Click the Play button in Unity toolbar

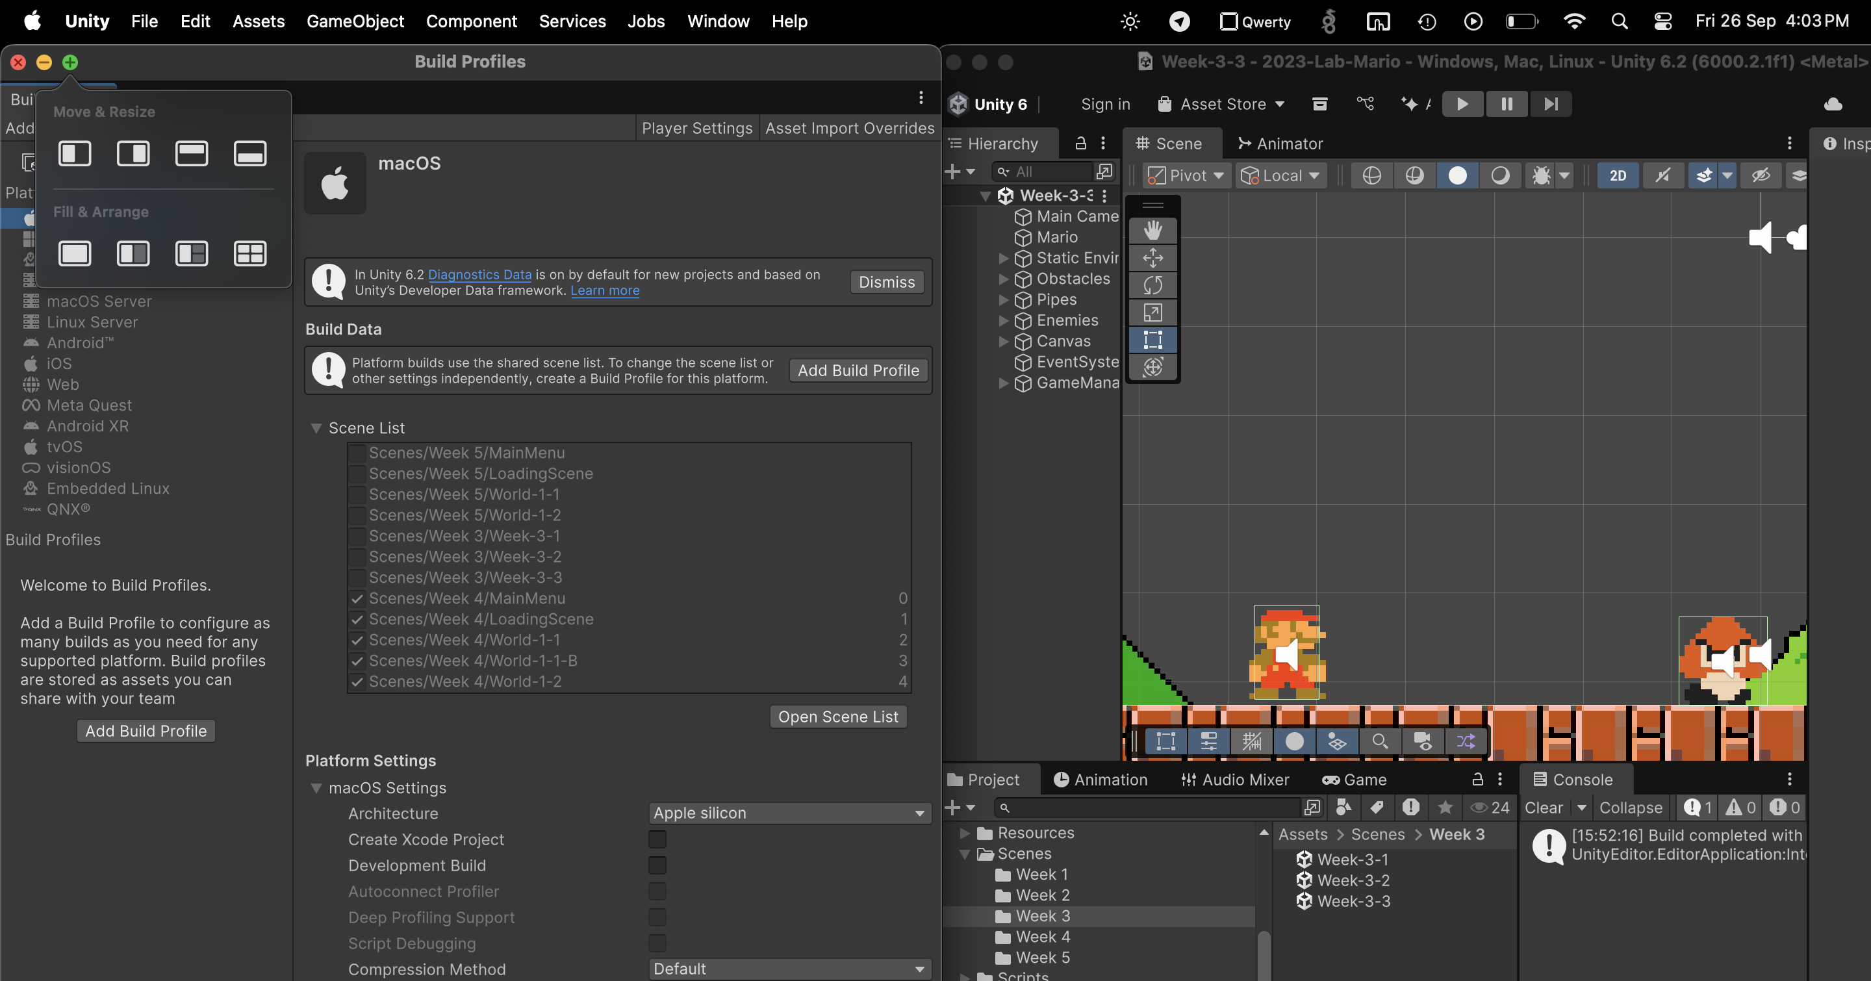coord(1462,104)
